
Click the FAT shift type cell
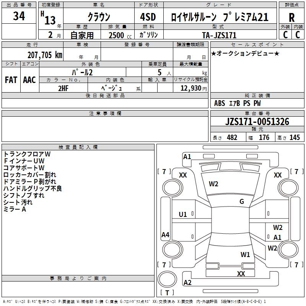[11, 80]
